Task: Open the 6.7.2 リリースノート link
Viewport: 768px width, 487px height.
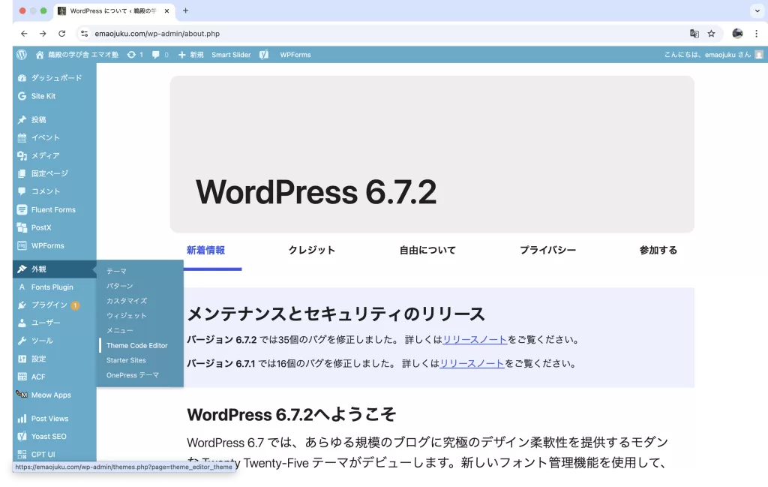Action: tap(475, 340)
